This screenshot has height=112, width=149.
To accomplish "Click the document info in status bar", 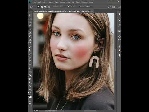I will pyautogui.click(x=51, y=111).
